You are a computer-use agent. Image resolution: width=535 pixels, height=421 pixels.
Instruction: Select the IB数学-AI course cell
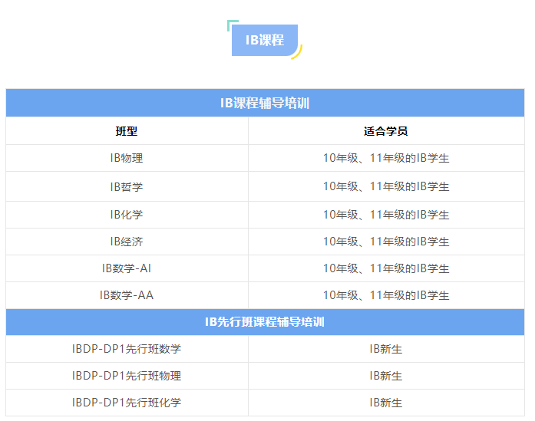tap(127, 268)
